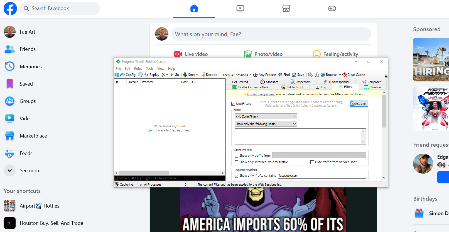Check 'Hide traffic from Service Host'

(x=312, y=162)
